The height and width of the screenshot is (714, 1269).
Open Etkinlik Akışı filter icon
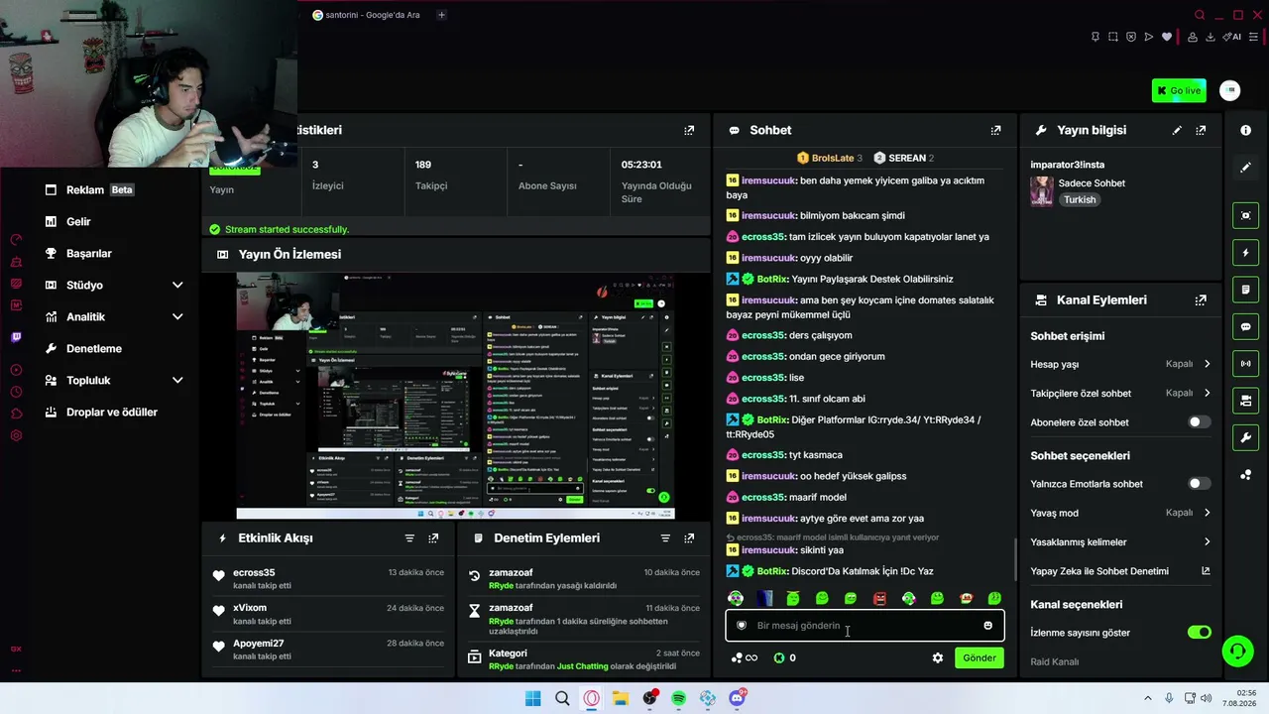point(409,537)
